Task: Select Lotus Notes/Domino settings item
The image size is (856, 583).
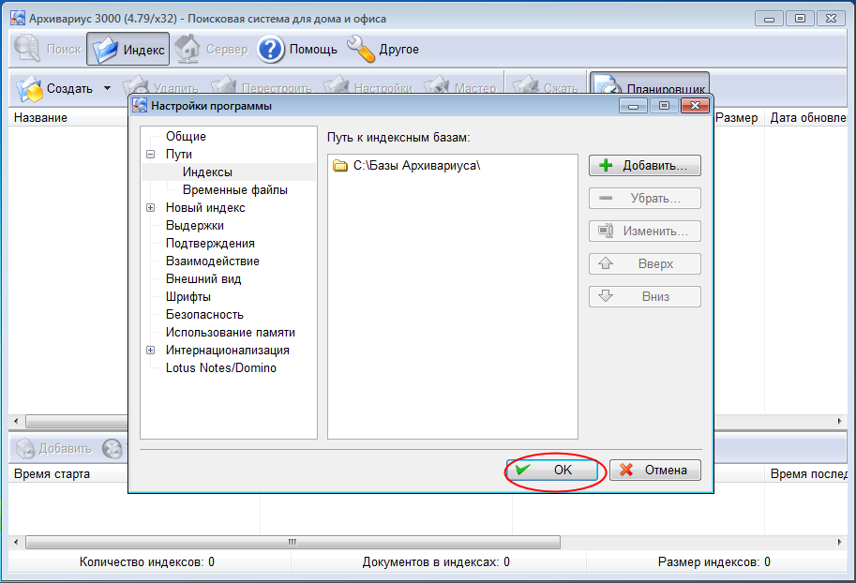Action: click(x=221, y=368)
